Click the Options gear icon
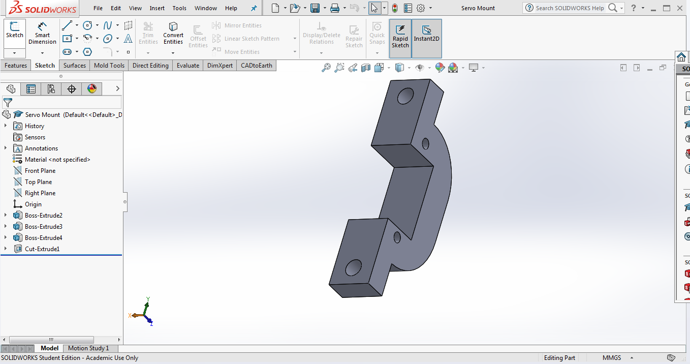 tap(421, 8)
